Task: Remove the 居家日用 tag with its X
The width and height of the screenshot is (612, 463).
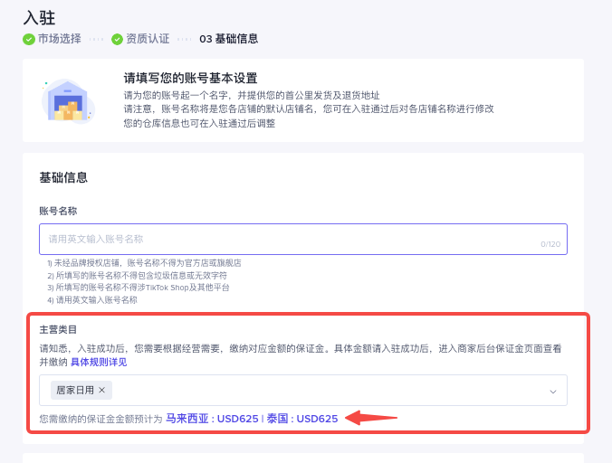Action: pos(102,391)
